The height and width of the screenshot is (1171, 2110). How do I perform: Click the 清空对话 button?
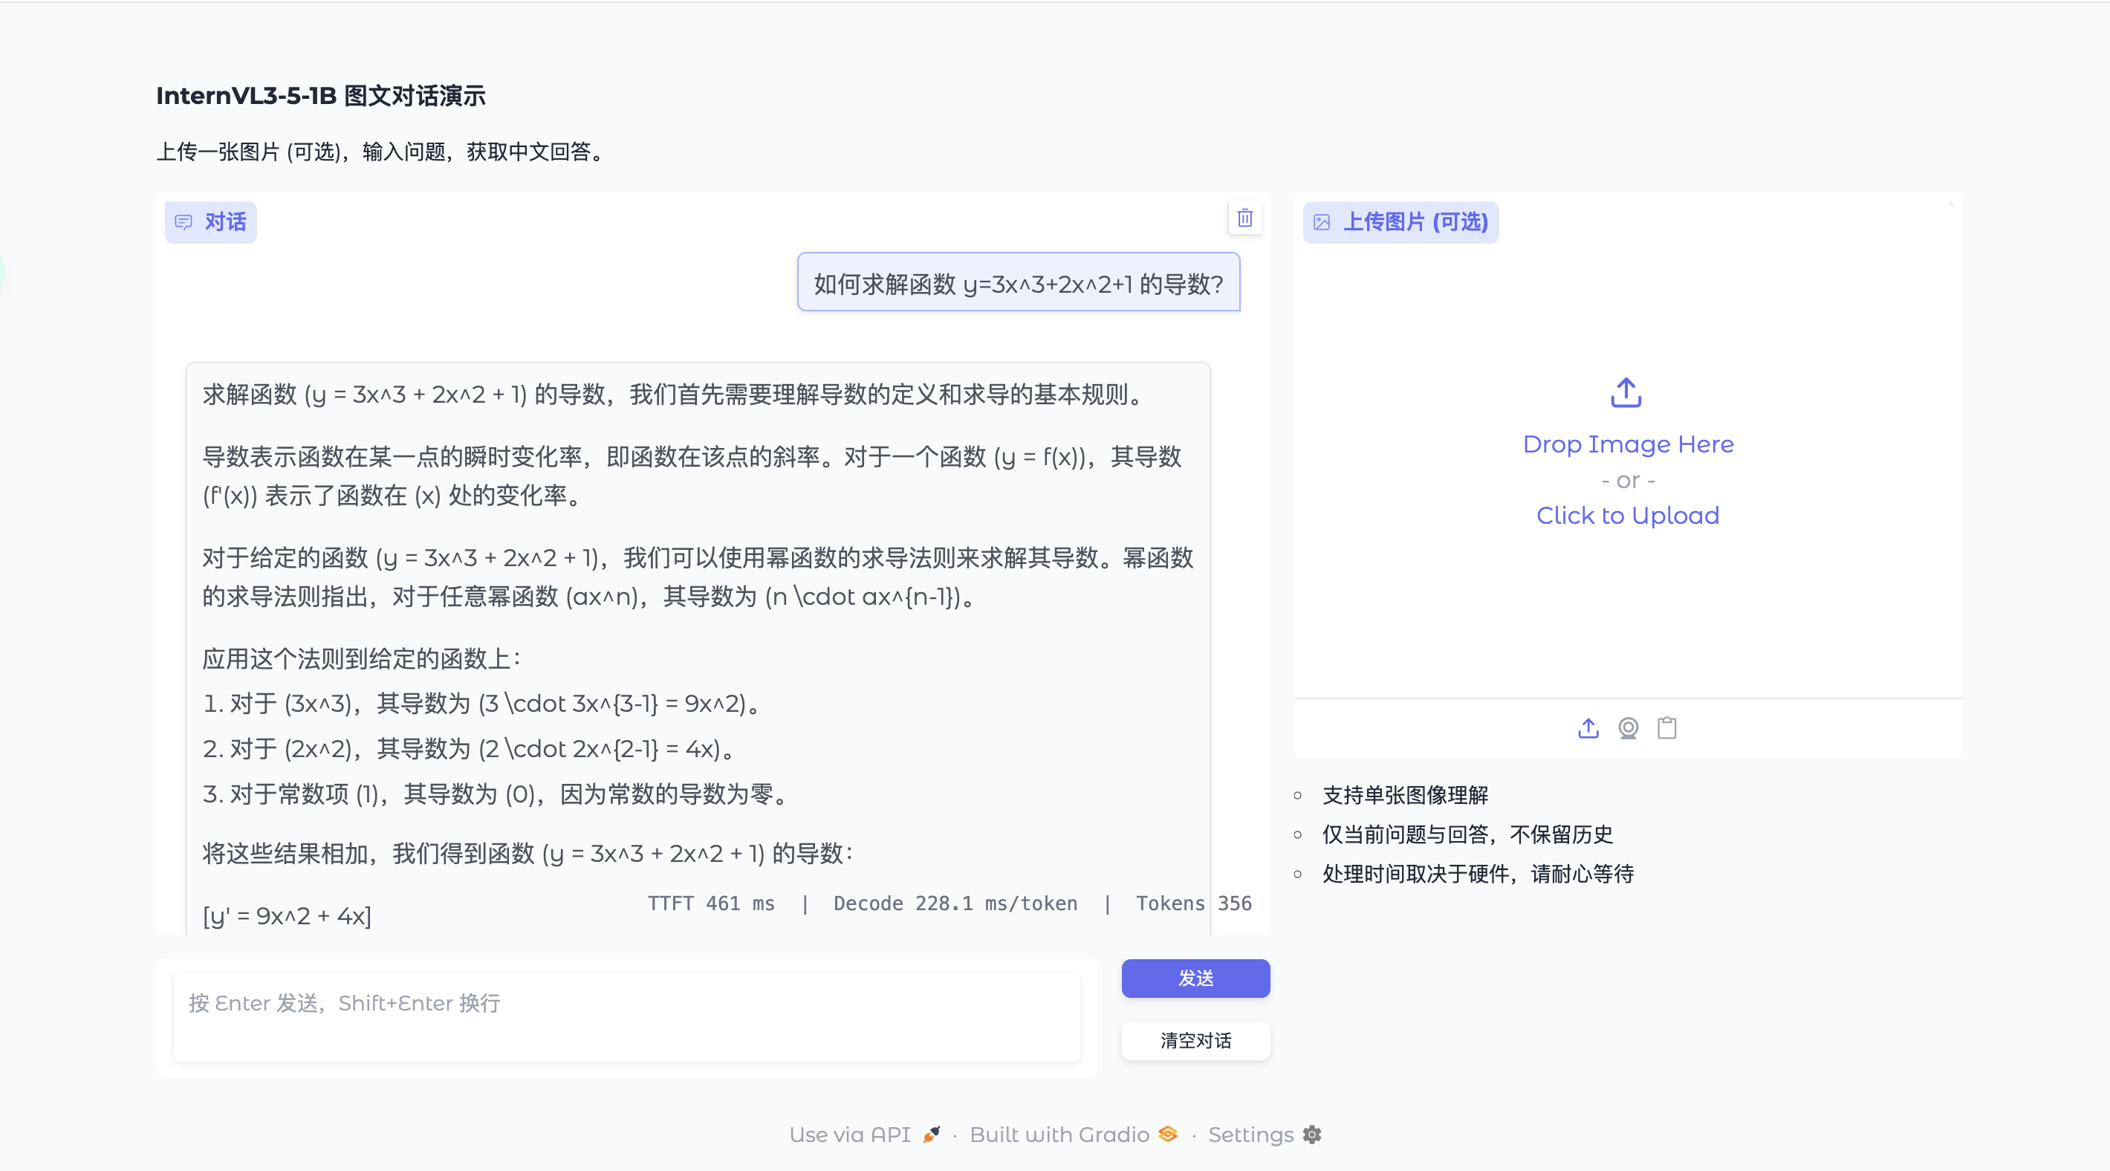1195,1040
